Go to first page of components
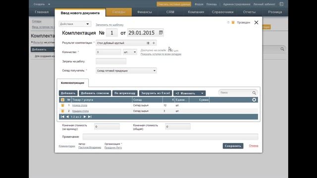The height and width of the screenshot is (178, 317). point(62,117)
